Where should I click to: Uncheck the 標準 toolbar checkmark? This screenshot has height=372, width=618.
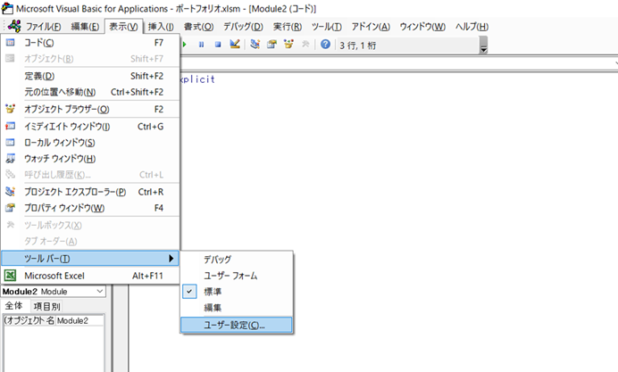tap(189, 292)
